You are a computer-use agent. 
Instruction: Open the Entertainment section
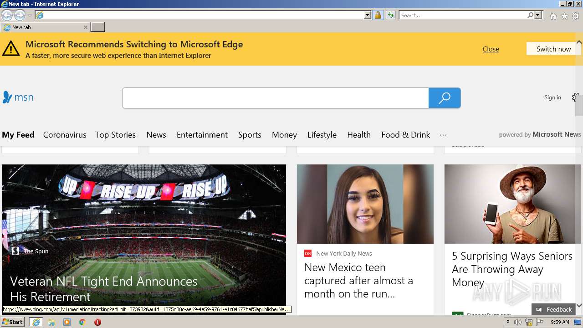pos(202,135)
